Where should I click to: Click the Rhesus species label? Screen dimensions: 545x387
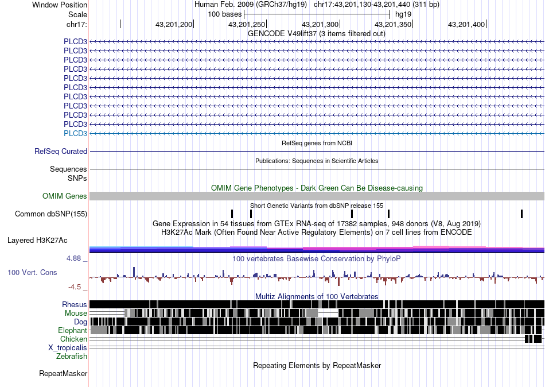pyautogui.click(x=75, y=305)
